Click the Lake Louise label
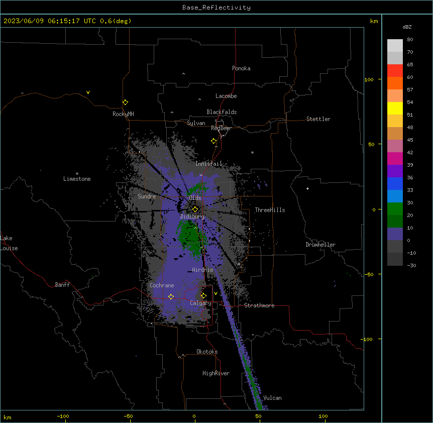This screenshot has width=433, height=423. (x=9, y=243)
